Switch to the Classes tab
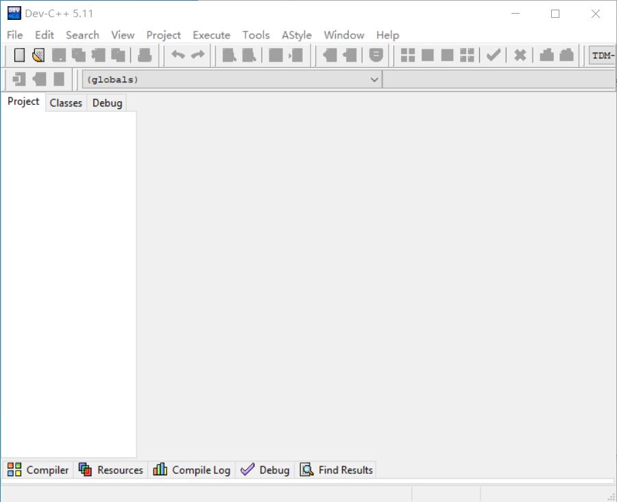This screenshot has width=617, height=502. (x=66, y=103)
